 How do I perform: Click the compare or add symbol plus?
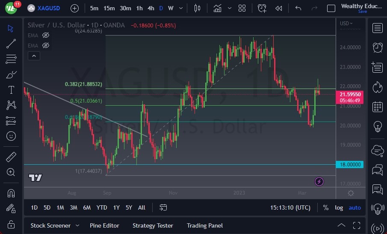(x=74, y=9)
